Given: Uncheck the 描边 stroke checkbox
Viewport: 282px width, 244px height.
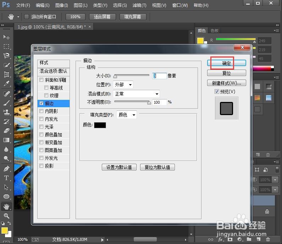Looking at the screenshot, I should [x=42, y=103].
